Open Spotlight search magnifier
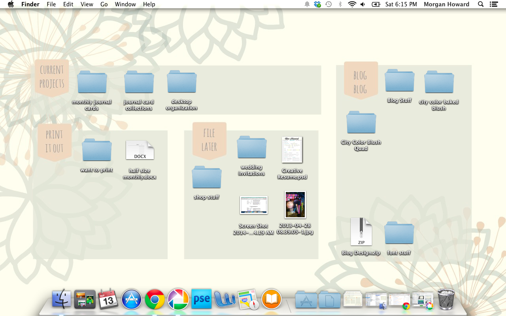506x316 pixels. click(481, 4)
